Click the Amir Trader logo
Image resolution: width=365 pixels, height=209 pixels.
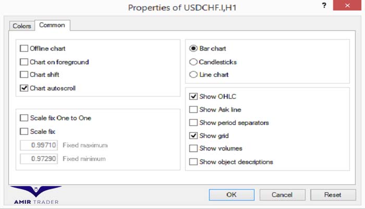tap(36, 195)
